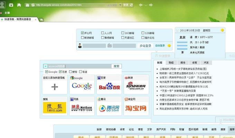235x138 pixels.
Task: Select the 财经 news tab
Action: [x=171, y=62]
